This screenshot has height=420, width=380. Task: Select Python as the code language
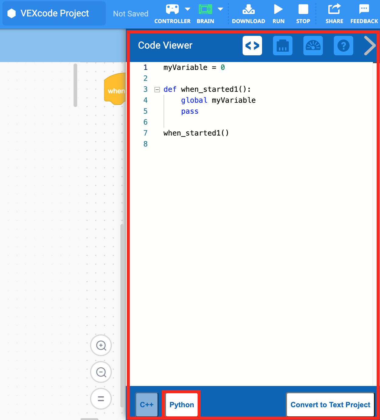pos(181,405)
